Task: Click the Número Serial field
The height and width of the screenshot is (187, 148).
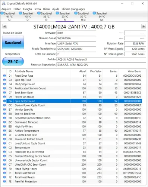Action: point(76,38)
